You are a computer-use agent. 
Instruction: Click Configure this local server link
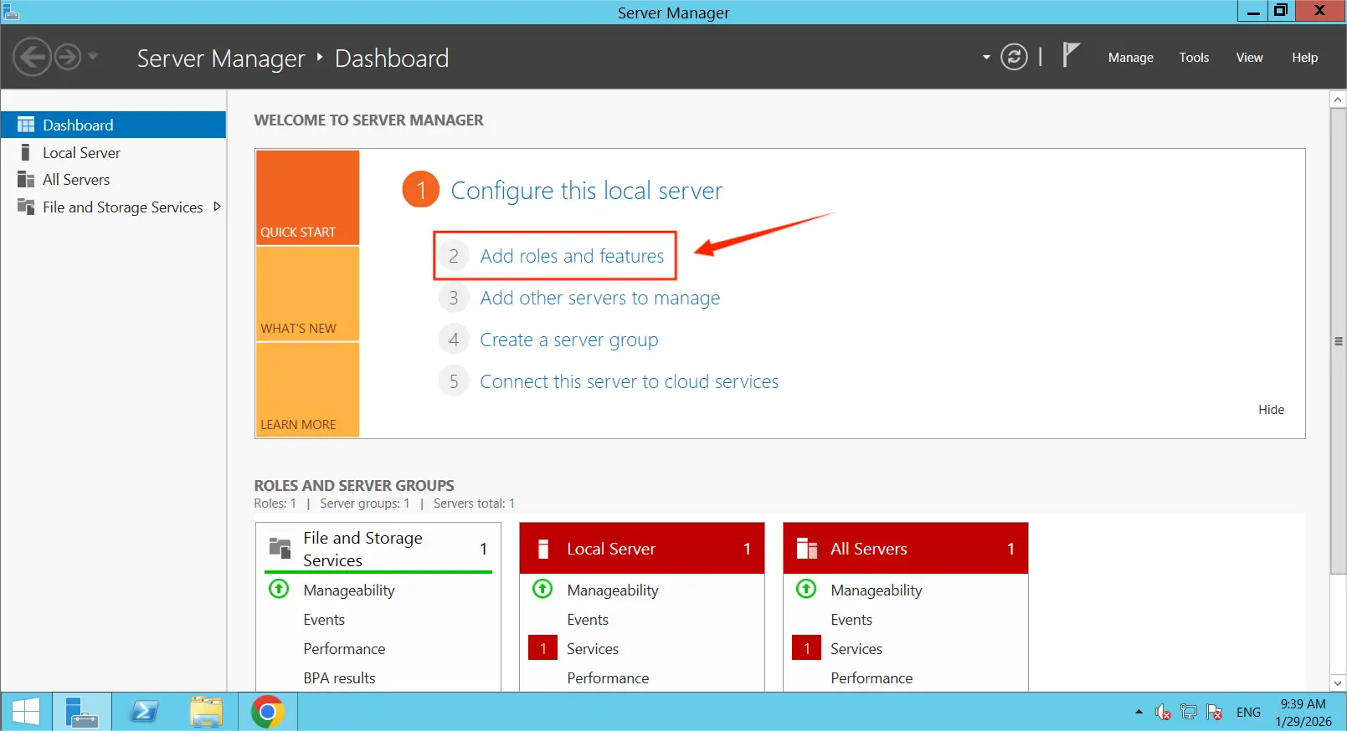[x=586, y=191]
